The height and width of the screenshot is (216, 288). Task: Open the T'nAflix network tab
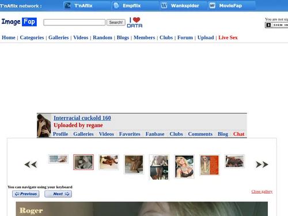pyautogui.click(x=87, y=6)
